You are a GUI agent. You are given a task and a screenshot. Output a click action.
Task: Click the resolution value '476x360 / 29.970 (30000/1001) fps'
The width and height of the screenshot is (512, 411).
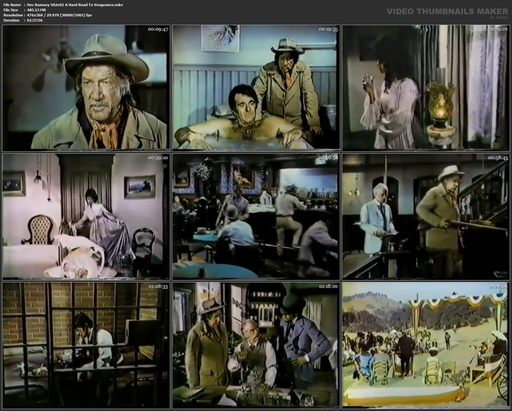60,15
